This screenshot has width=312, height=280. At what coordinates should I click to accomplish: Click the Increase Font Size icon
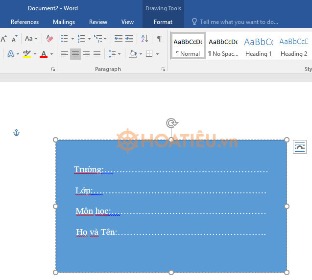click(4, 38)
